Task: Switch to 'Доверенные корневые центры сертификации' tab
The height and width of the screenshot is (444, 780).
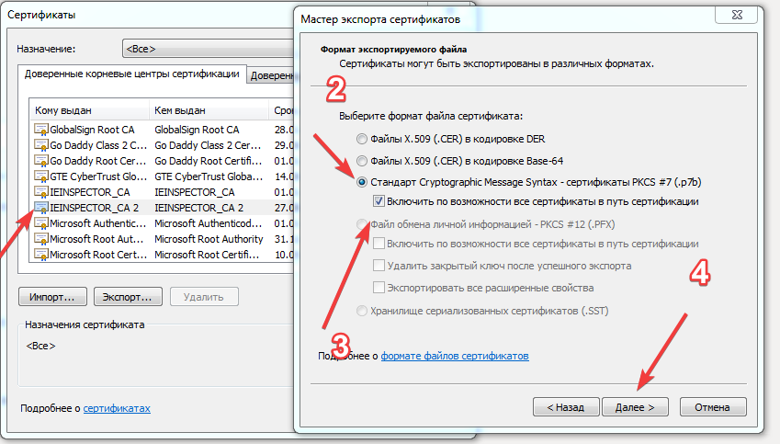Action: click(x=131, y=74)
